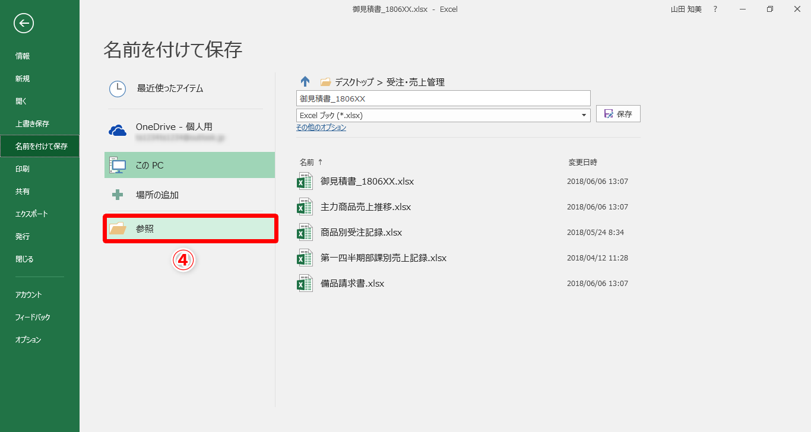This screenshot has width=811, height=432.
Task: Click the その他のオプション link
Action: click(x=321, y=128)
